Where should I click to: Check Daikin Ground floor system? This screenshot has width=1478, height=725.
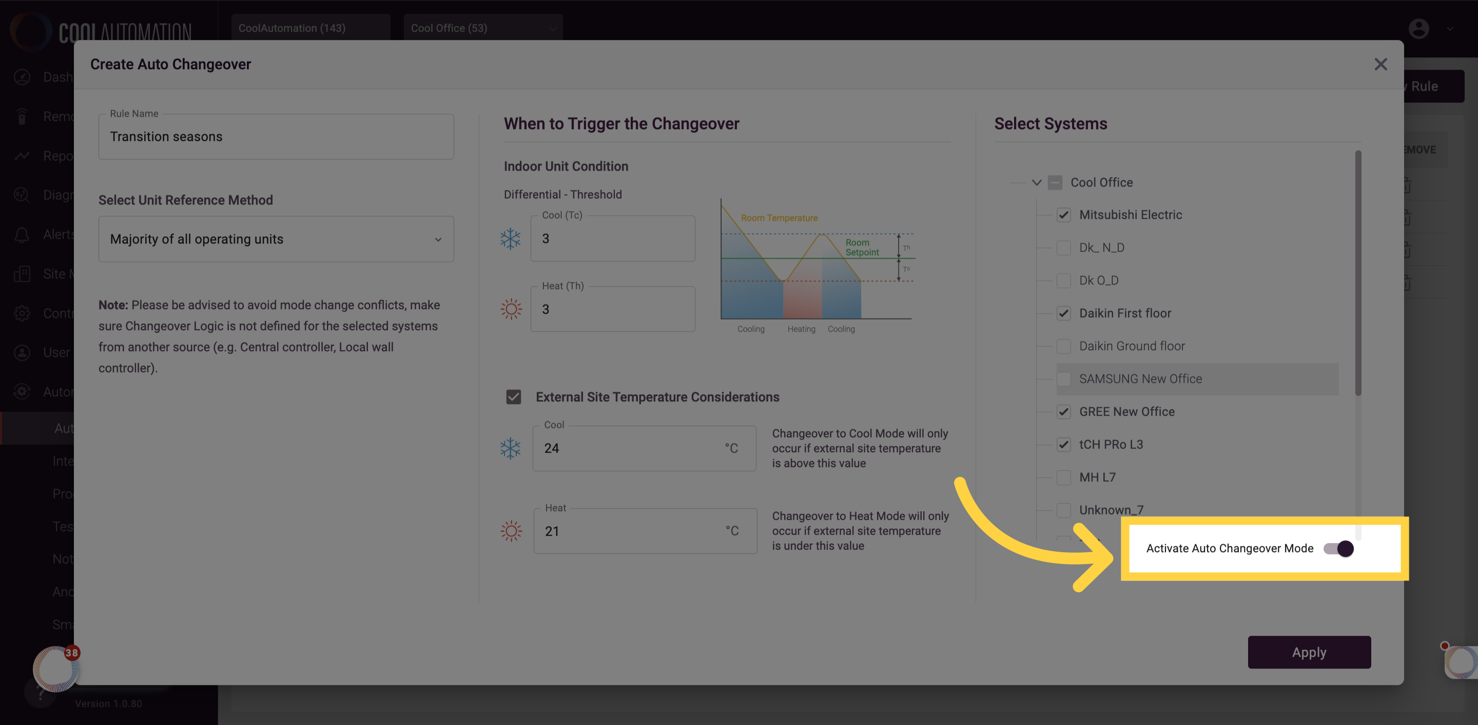click(1064, 346)
